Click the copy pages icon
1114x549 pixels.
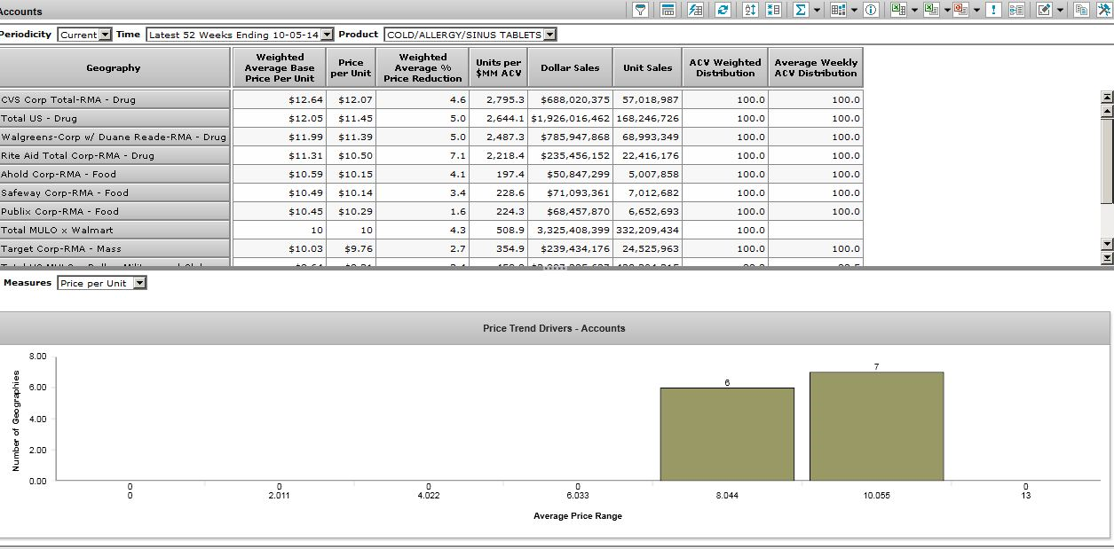tap(1080, 10)
